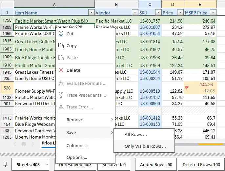
Task: Click changed MSRP cell 144.26
Action: [200, 88]
